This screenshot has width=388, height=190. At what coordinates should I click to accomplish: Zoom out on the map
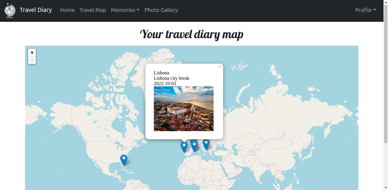tap(32, 60)
